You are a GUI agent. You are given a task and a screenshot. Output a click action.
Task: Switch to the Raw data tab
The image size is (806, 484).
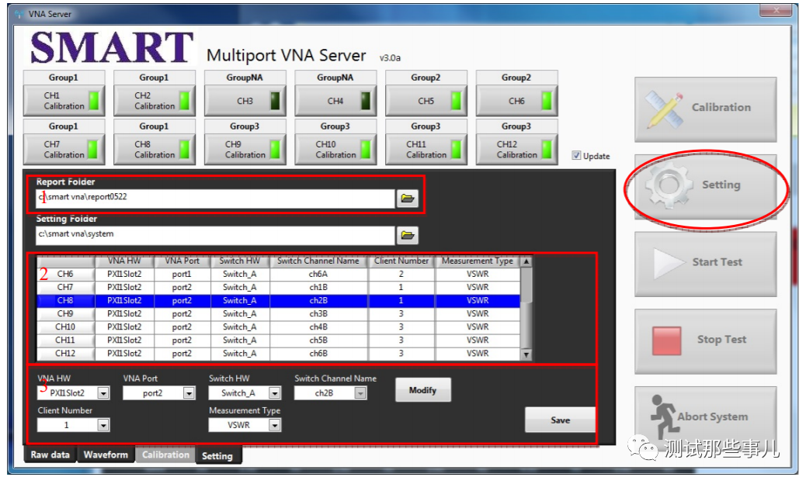tap(50, 455)
